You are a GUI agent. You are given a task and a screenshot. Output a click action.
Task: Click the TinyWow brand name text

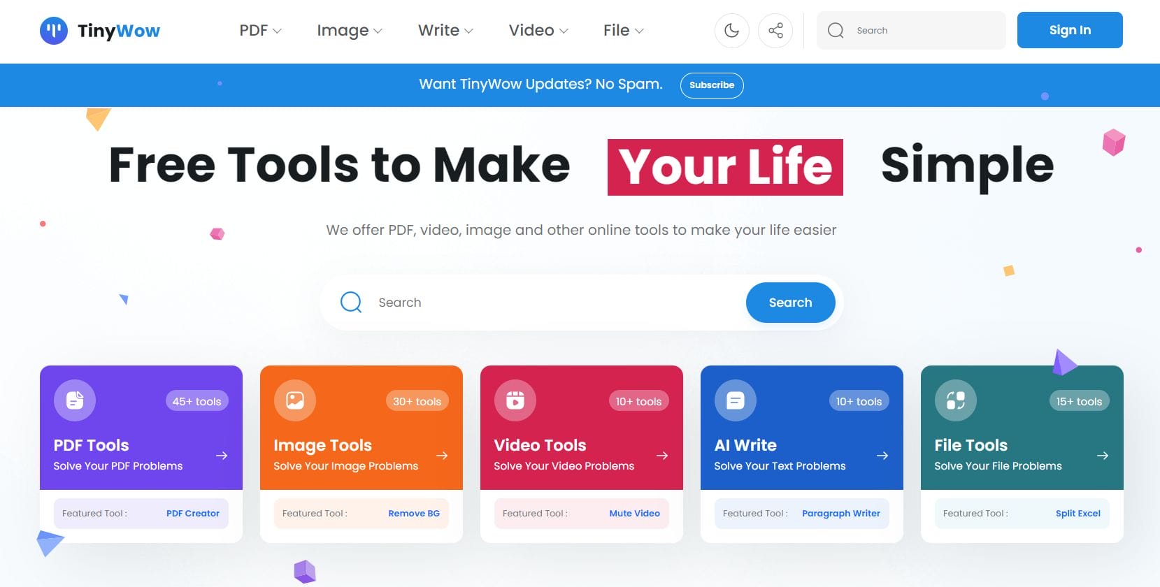119,31
